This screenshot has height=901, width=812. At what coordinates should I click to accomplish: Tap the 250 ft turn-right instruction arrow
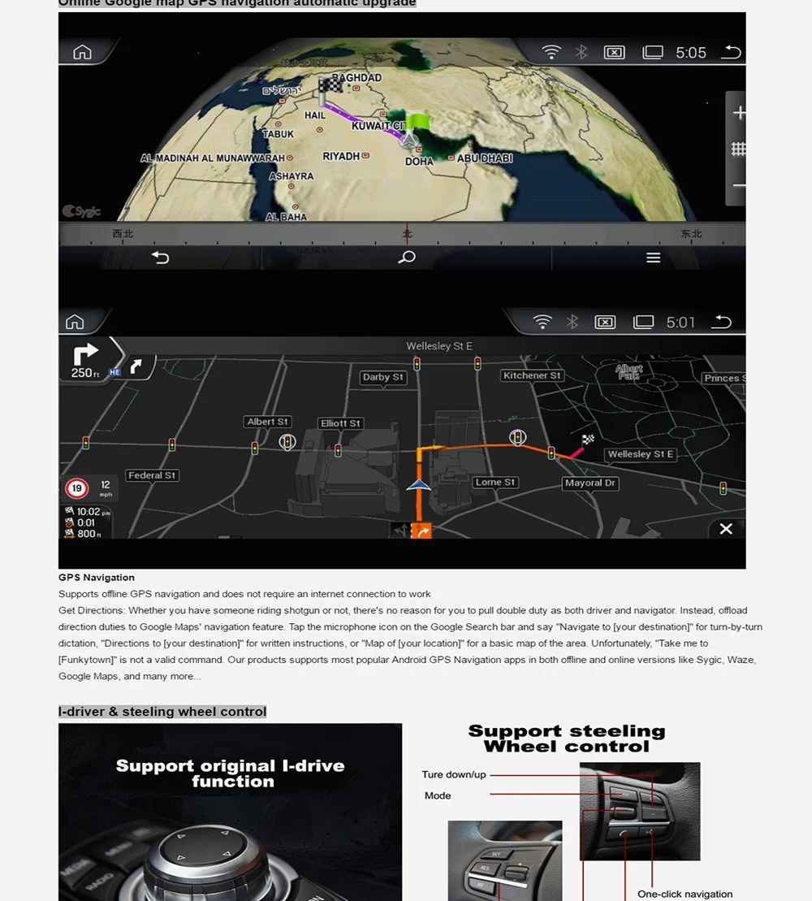85,353
